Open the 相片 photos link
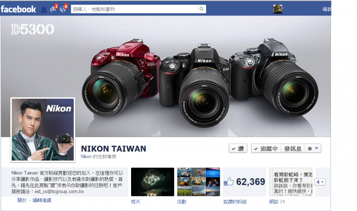This screenshot has width=357, height=211. [x=135, y=202]
